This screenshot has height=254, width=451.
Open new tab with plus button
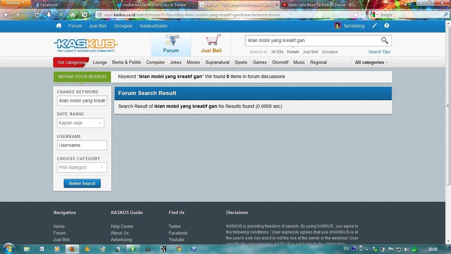click(x=405, y=5)
